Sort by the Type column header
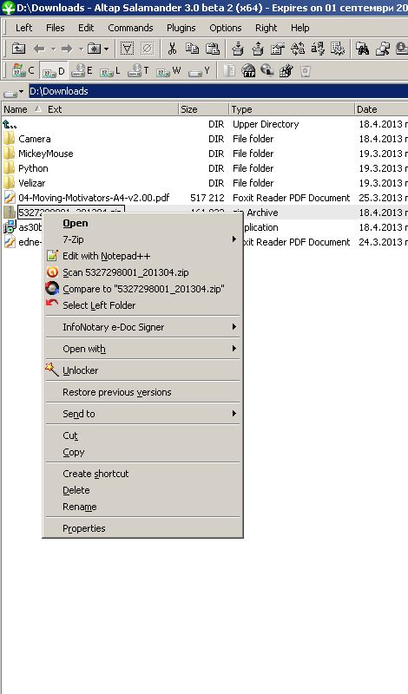The width and height of the screenshot is (408, 694). pyautogui.click(x=292, y=109)
